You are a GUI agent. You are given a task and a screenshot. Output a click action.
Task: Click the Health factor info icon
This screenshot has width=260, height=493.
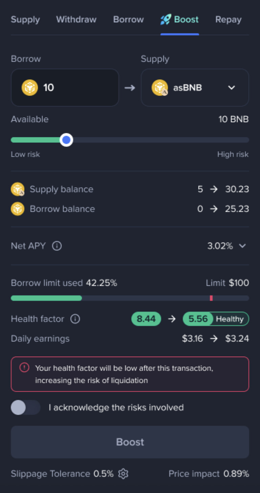pos(75,319)
